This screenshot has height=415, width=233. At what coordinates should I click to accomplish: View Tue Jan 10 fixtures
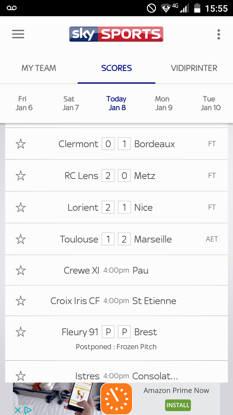pyautogui.click(x=210, y=103)
